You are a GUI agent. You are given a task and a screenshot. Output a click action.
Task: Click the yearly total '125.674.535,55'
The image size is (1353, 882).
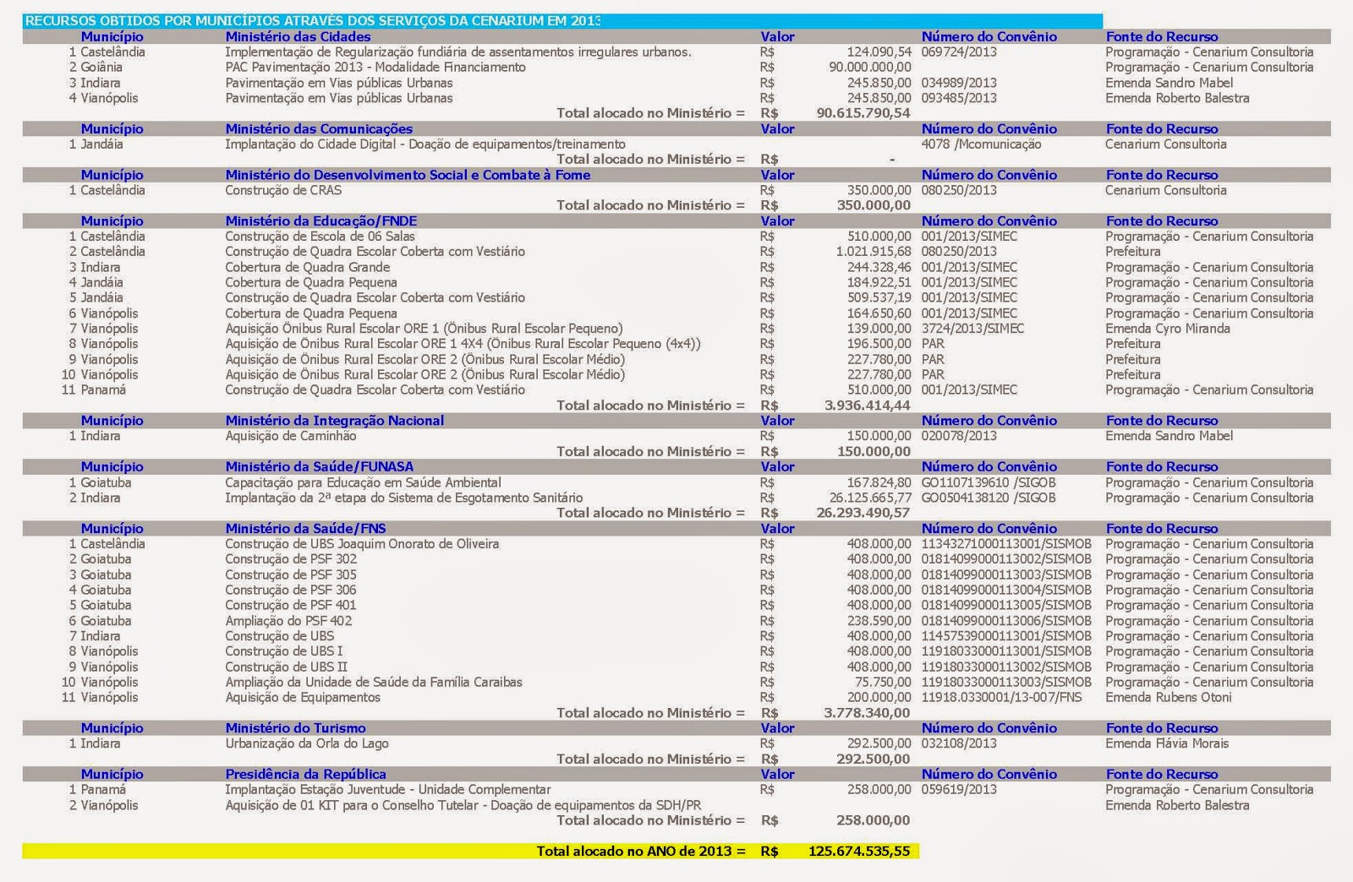(x=859, y=851)
